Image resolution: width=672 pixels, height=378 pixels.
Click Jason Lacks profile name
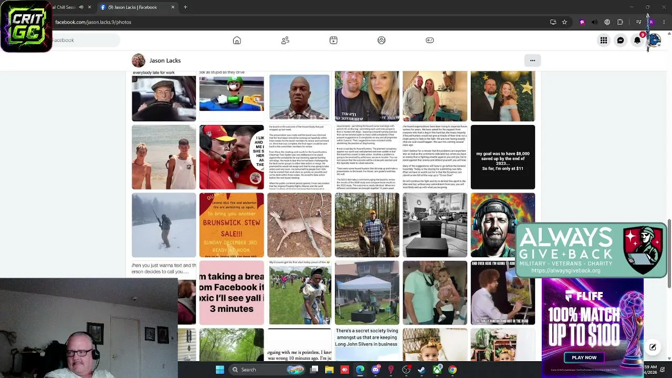(165, 60)
